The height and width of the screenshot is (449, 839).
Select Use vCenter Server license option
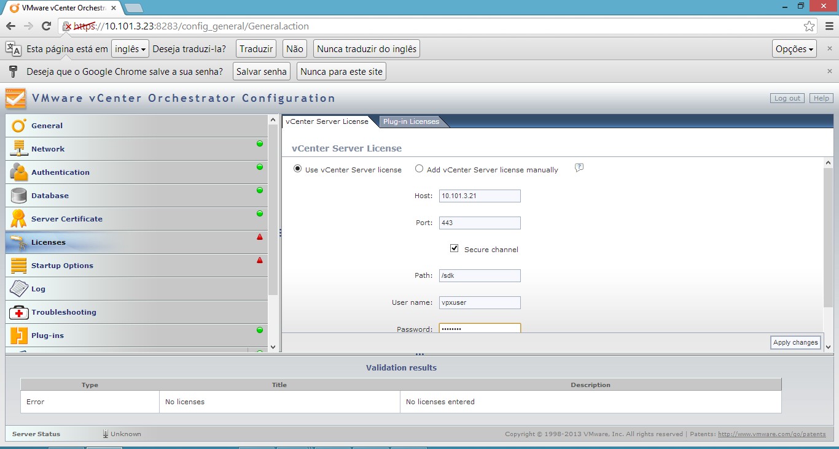pyautogui.click(x=298, y=169)
